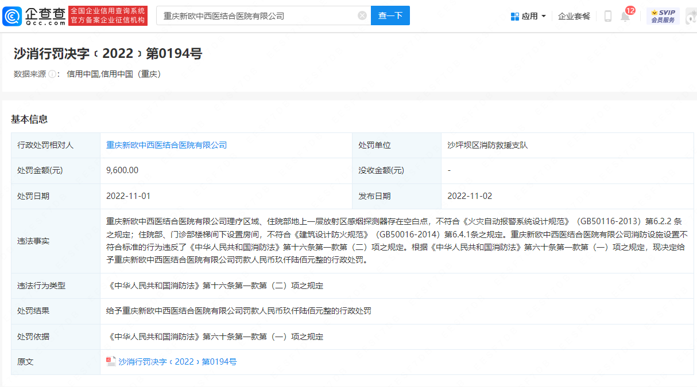The image size is (697, 387).
Task: Click the 查一下 search button
Action: coord(390,15)
